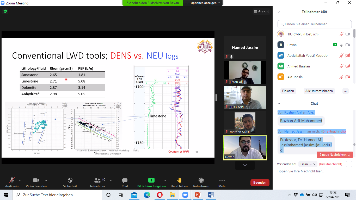This screenshot has height=200, width=356.
Task: Click the Bildschirm freigeben share screen icon
Action: pyautogui.click(x=151, y=180)
